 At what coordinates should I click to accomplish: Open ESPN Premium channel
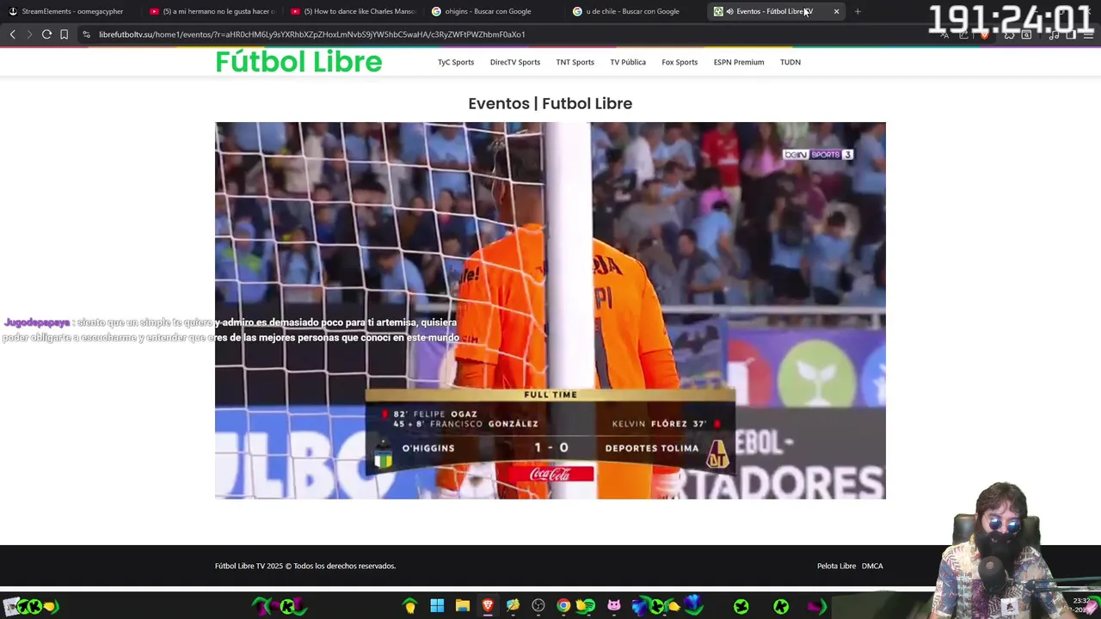[739, 62]
